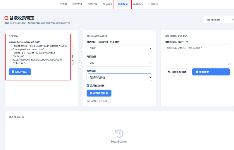The width and height of the screenshot is (234, 150).
Task: Open the seo.kssd.org domain dropdown
Action: pos(218,20)
